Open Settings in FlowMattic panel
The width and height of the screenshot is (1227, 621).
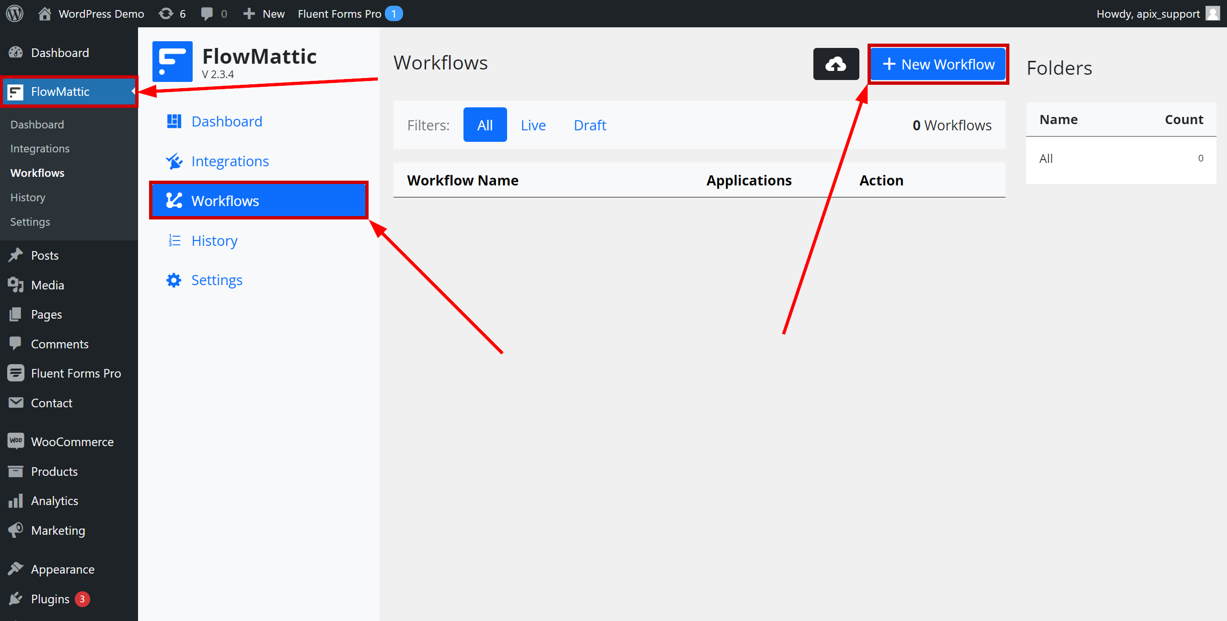tap(217, 280)
